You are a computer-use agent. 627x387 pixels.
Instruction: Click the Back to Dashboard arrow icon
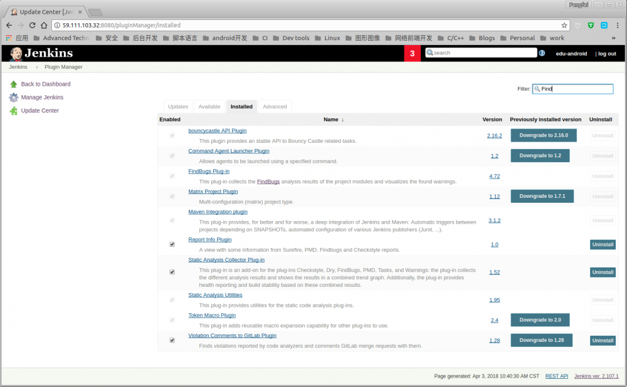(x=14, y=85)
